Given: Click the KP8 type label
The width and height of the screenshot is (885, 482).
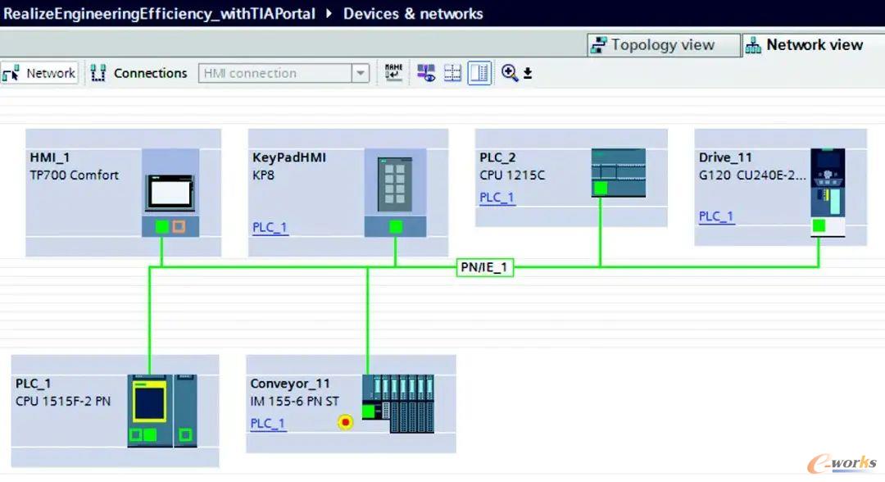Looking at the screenshot, I should tap(263, 175).
